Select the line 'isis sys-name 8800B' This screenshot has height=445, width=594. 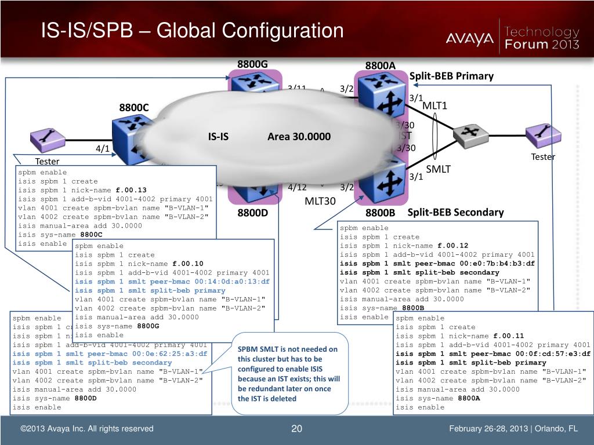[x=382, y=308]
